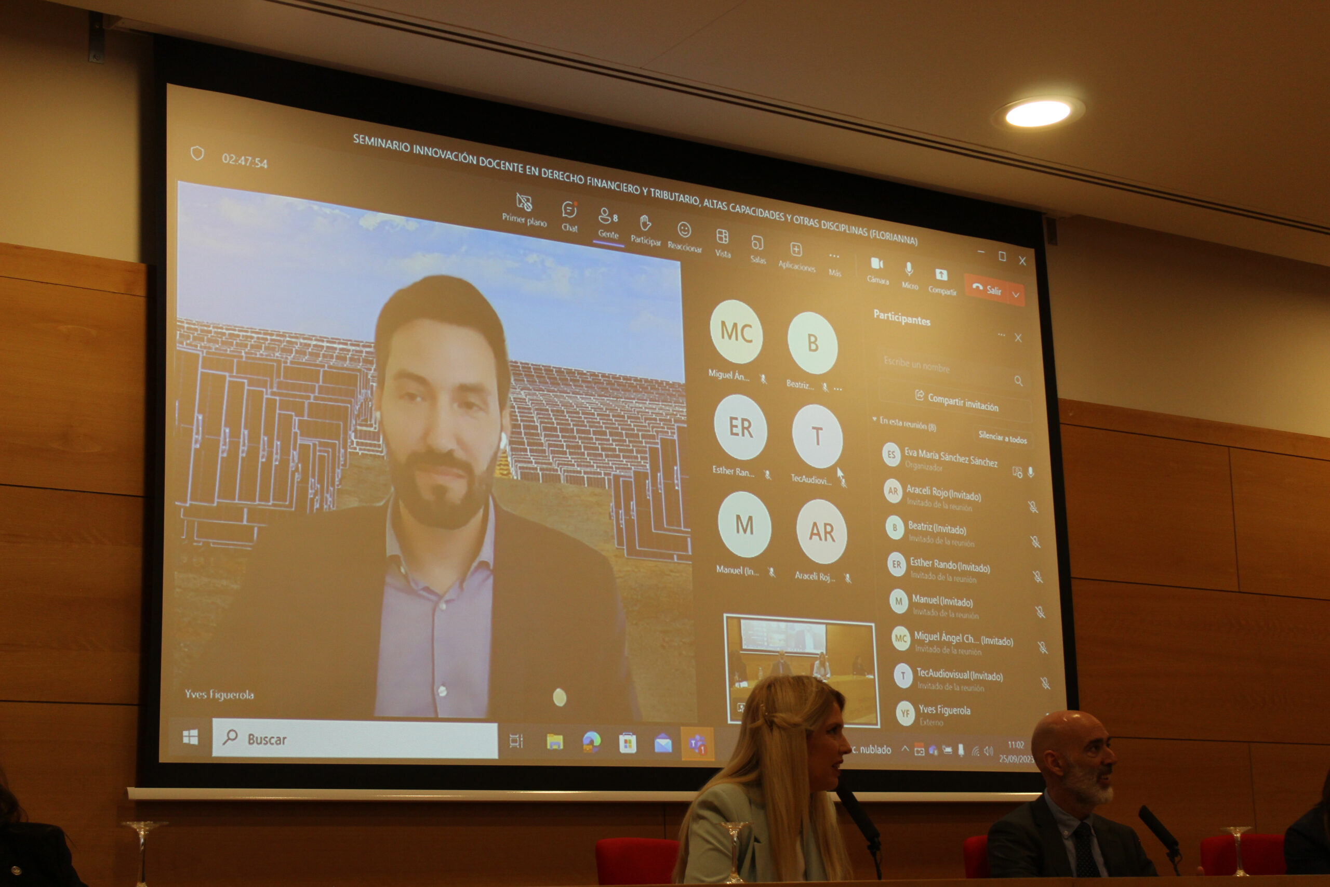Click the Compartir invitación button
The width and height of the screenshot is (1330, 887).
(x=956, y=402)
